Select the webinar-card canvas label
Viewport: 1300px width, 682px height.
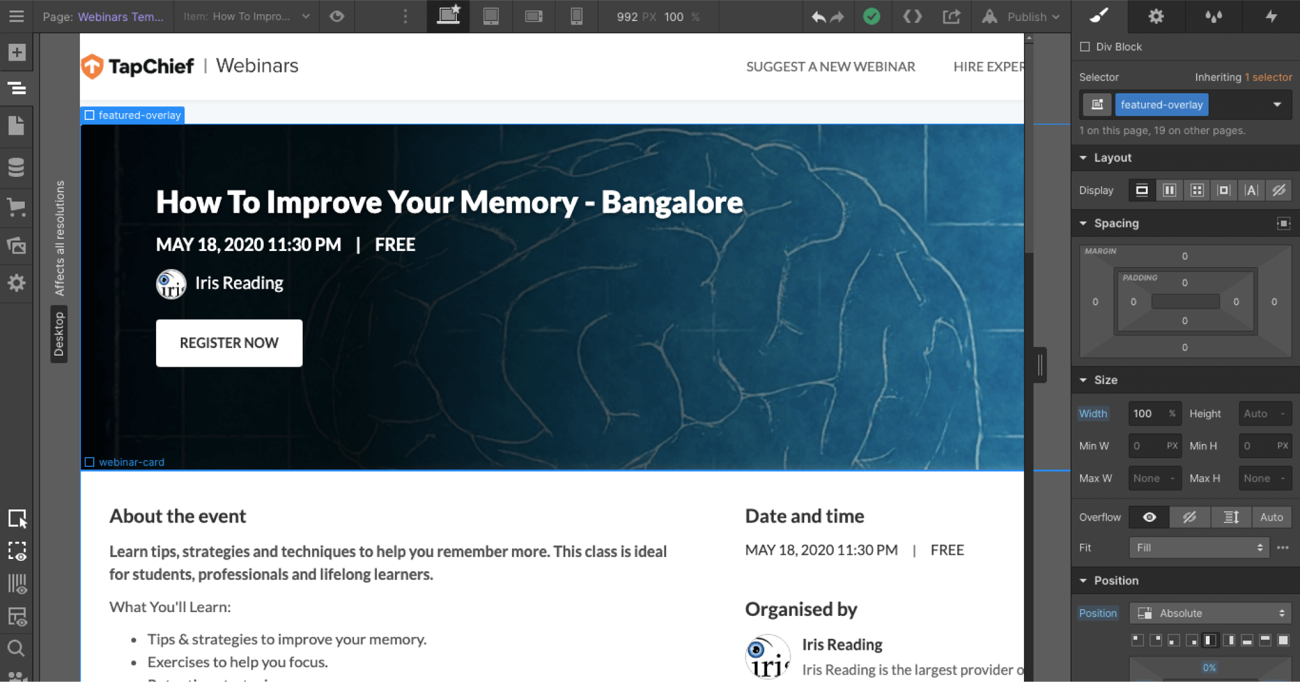pos(124,462)
